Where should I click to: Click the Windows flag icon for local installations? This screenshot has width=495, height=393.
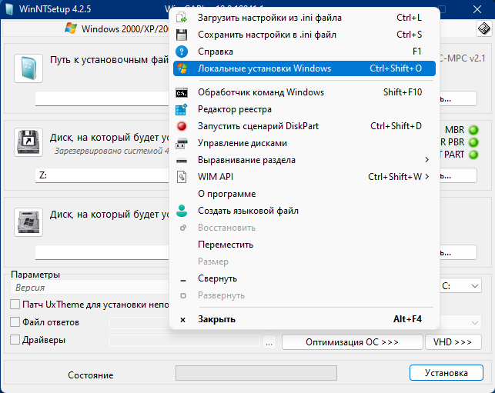(182, 68)
